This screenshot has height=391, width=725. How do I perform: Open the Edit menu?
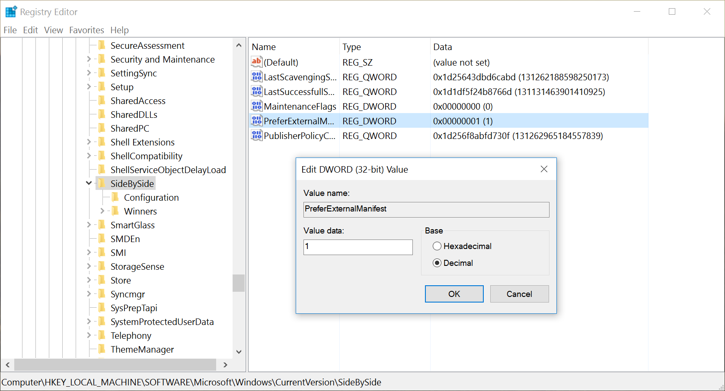pyautogui.click(x=30, y=30)
